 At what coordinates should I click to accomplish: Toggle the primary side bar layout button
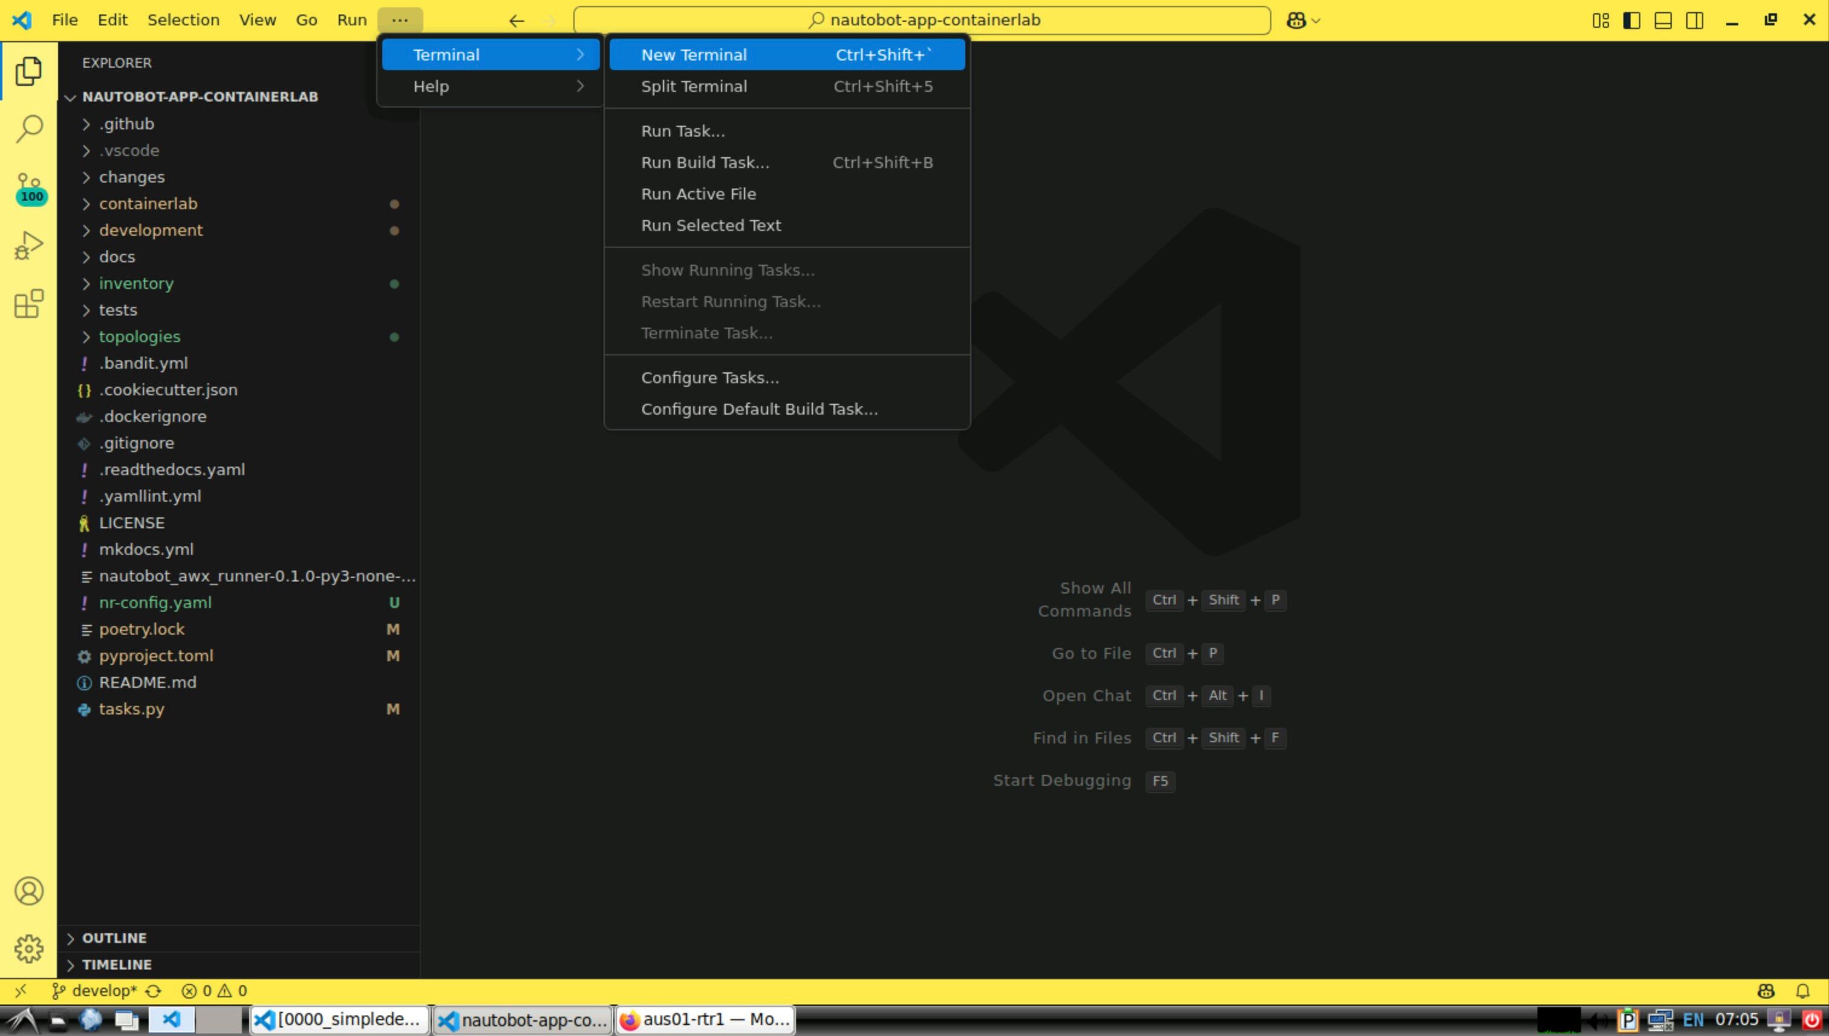click(x=1631, y=20)
